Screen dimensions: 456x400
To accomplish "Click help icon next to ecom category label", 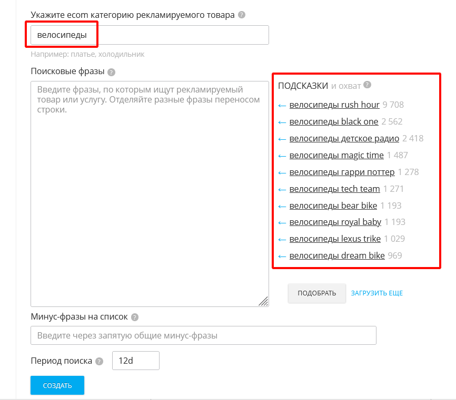I will 242,15.
